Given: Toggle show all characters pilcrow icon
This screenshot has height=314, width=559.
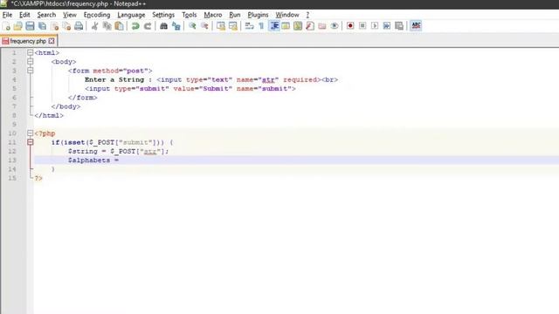Looking at the screenshot, I should 261,26.
